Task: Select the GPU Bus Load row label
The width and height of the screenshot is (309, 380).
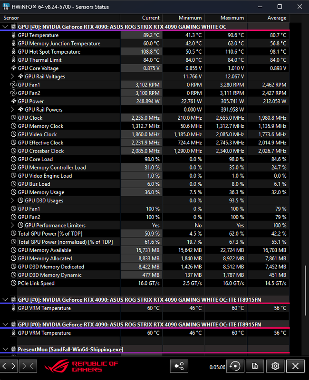Action: pos(34,184)
